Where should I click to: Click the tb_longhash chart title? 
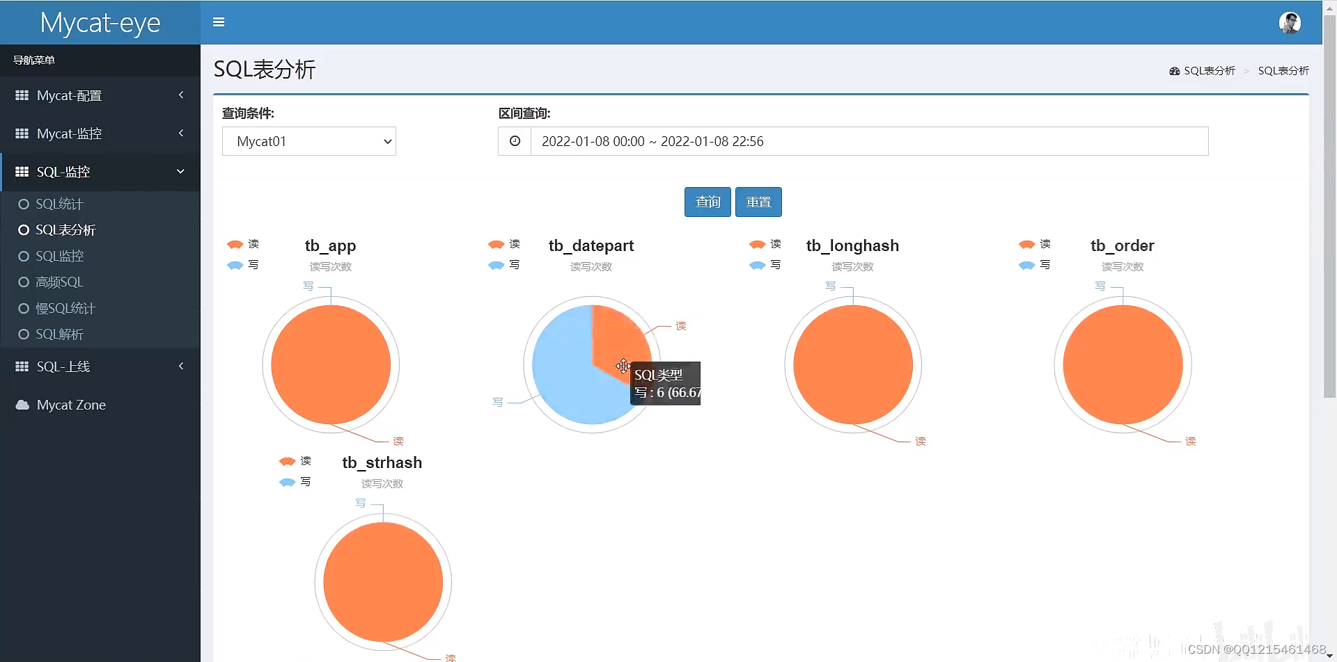click(x=853, y=245)
